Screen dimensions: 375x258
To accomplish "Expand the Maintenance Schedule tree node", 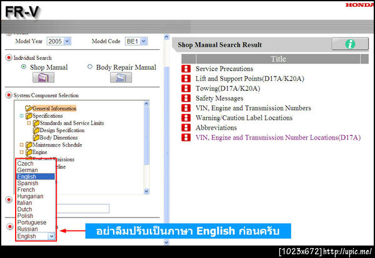I will (x=21, y=145).
